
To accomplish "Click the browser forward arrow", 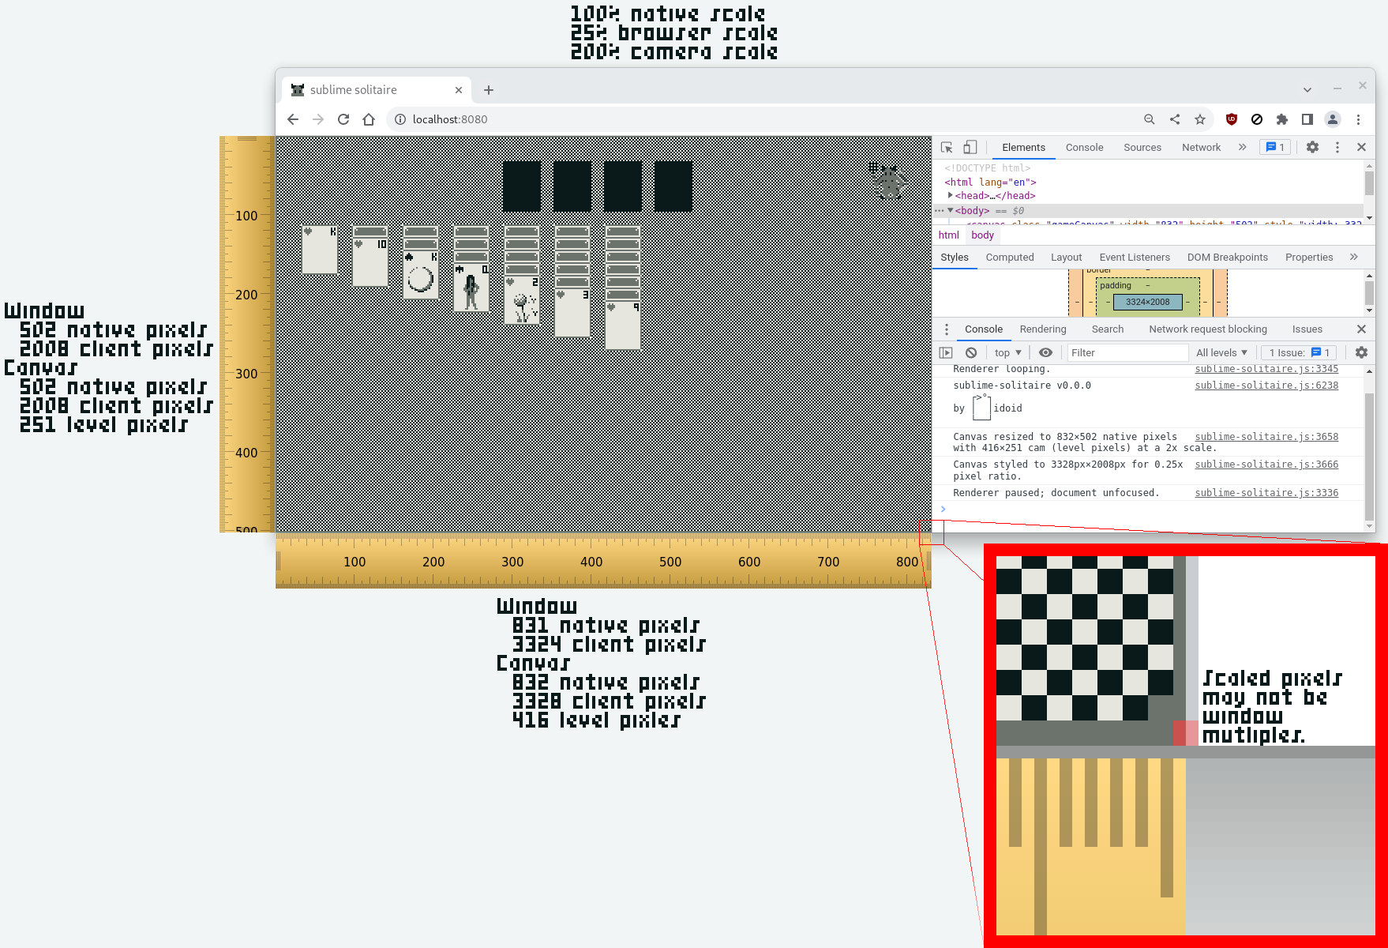I will pos(318,119).
